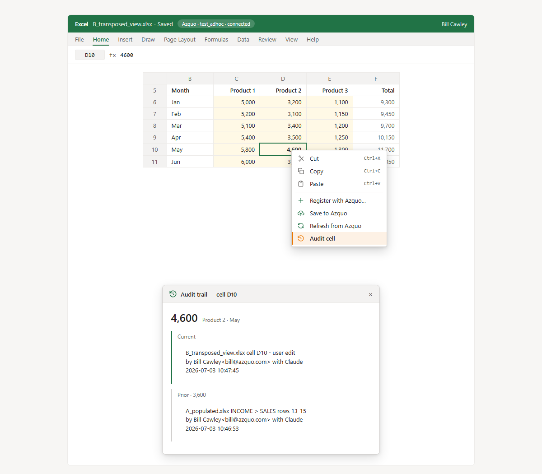The height and width of the screenshot is (474, 542).
Task: Click the cell containing 3,500
Action: [x=283, y=137]
